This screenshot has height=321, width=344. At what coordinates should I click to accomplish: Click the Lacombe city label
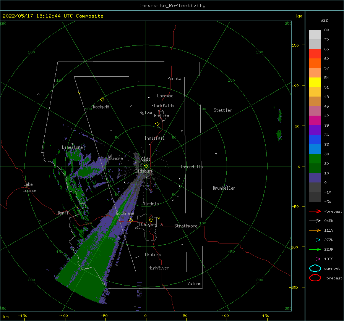165,96
